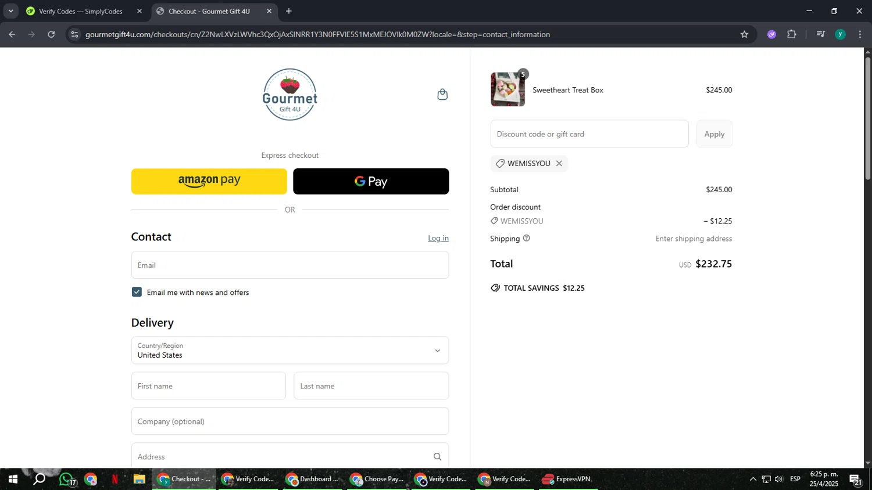This screenshot has width=872, height=490.
Task: Open the Chrome profile avatar
Action: point(840,34)
